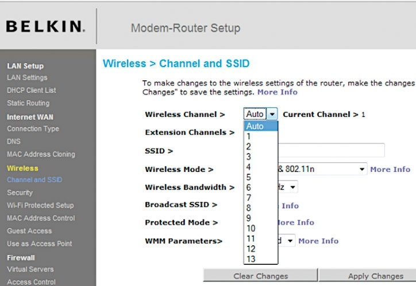Screen dimensions: 416x286
Task: Open LAN Settings in the sidebar
Action: 28,77
